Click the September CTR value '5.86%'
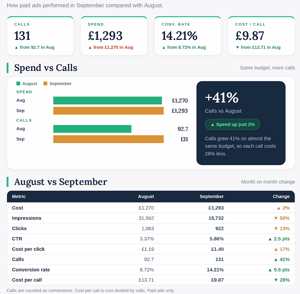The image size is (300, 294). coord(217,239)
